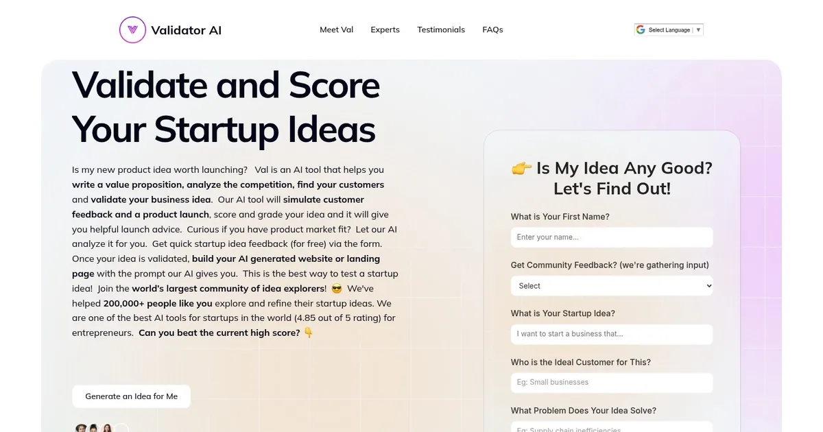This screenshot has width=823, height=432.
Task: Click the sunglasses emoji in description text
Action: (336, 289)
